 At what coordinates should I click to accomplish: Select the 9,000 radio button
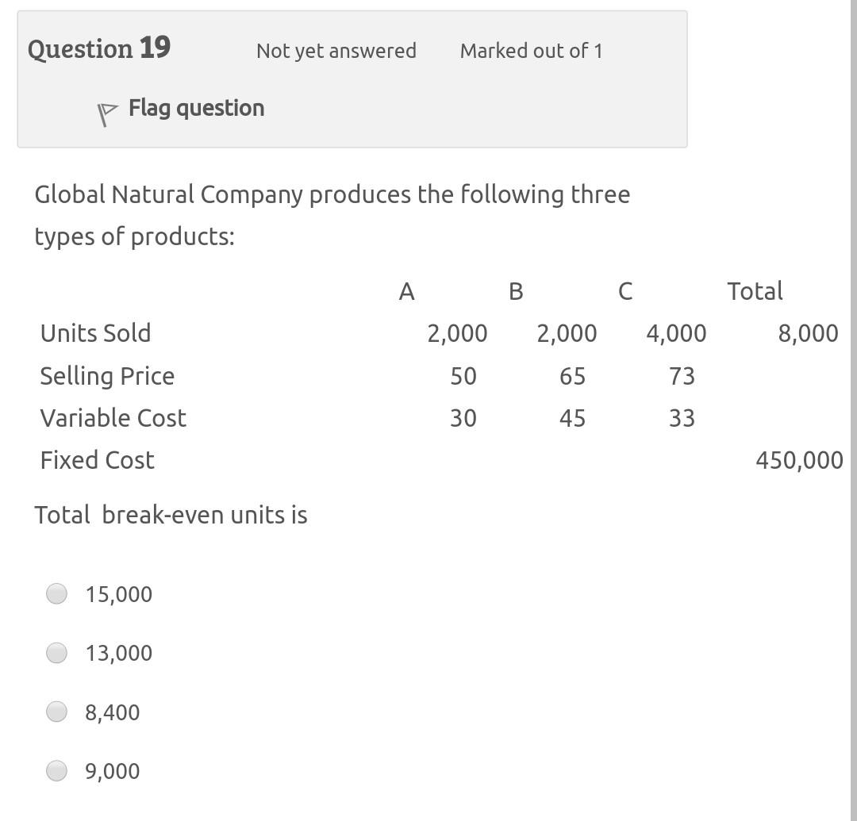coord(56,770)
